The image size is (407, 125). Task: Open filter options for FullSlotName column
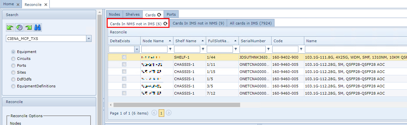236,49
